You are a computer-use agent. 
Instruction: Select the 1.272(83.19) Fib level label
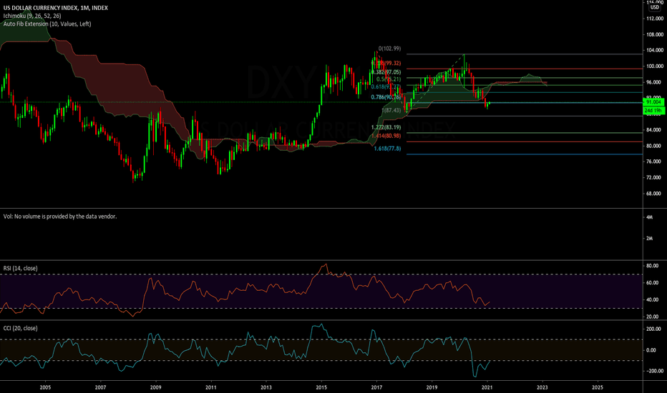click(386, 127)
